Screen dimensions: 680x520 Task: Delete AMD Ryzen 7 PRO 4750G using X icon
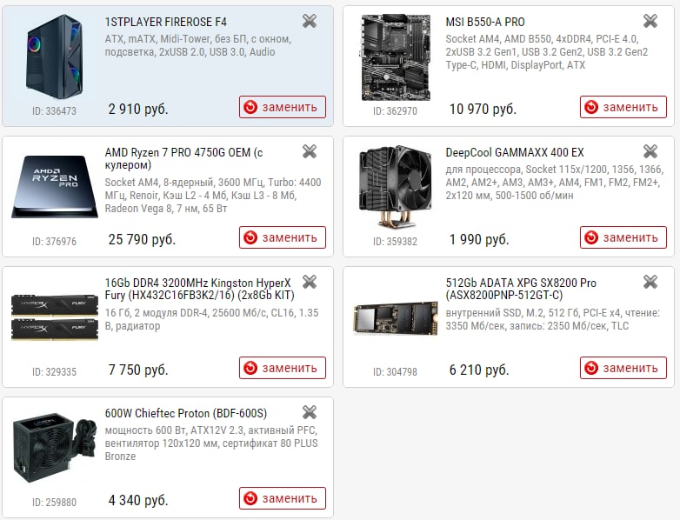(310, 151)
